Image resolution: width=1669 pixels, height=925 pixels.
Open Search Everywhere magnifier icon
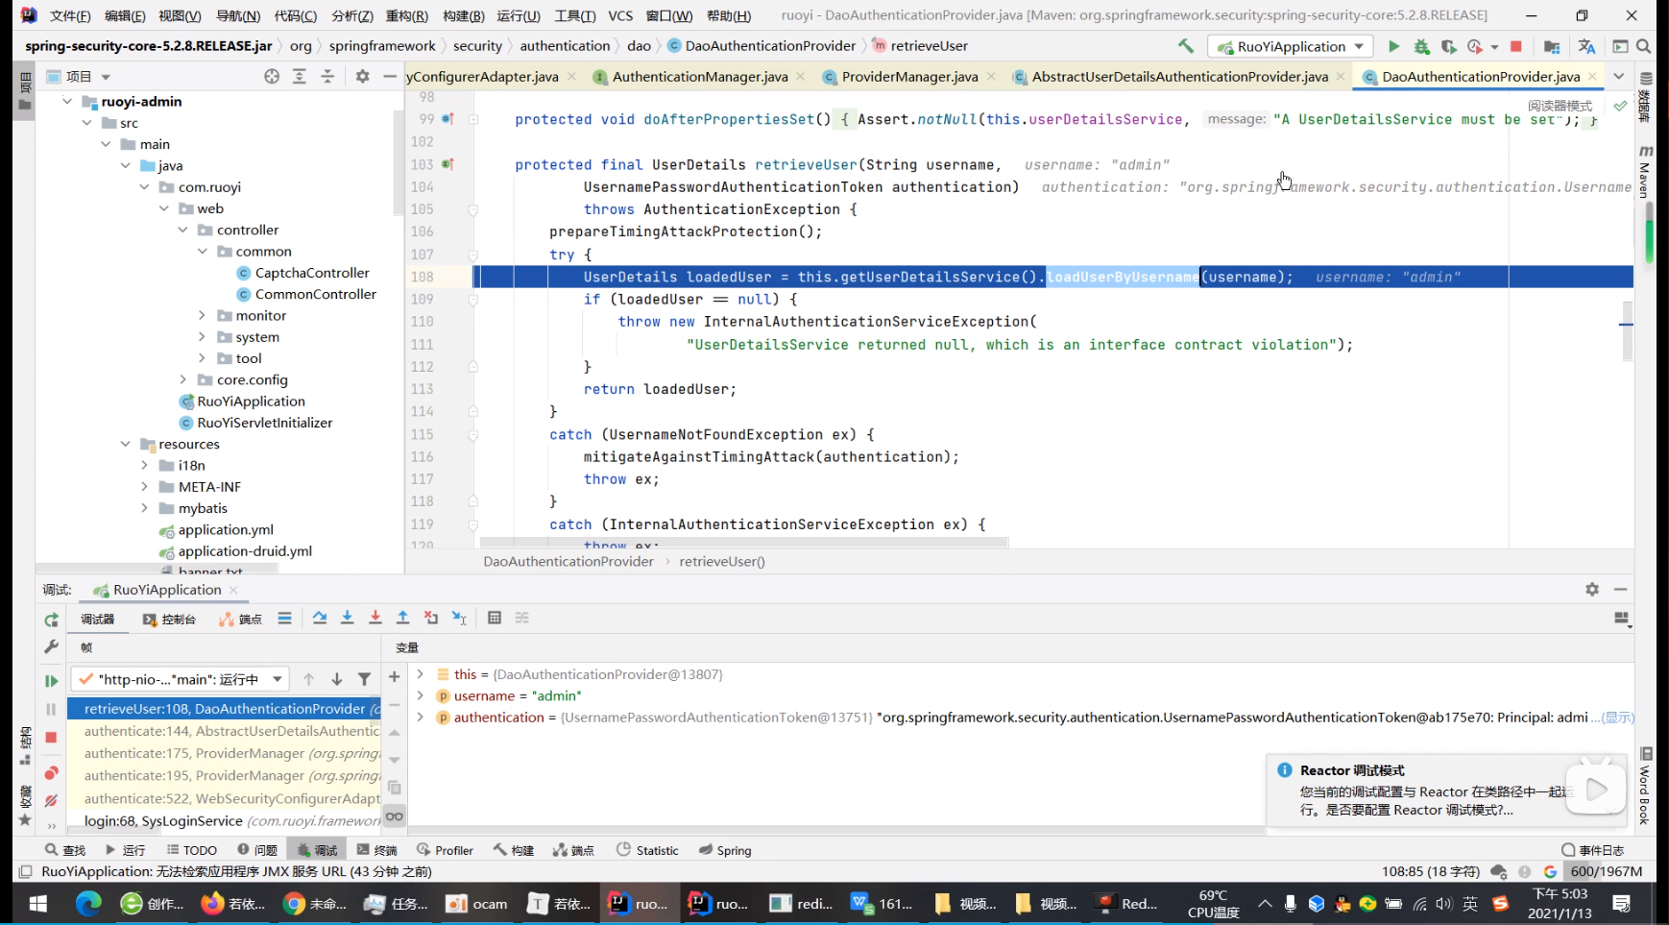point(1643,46)
